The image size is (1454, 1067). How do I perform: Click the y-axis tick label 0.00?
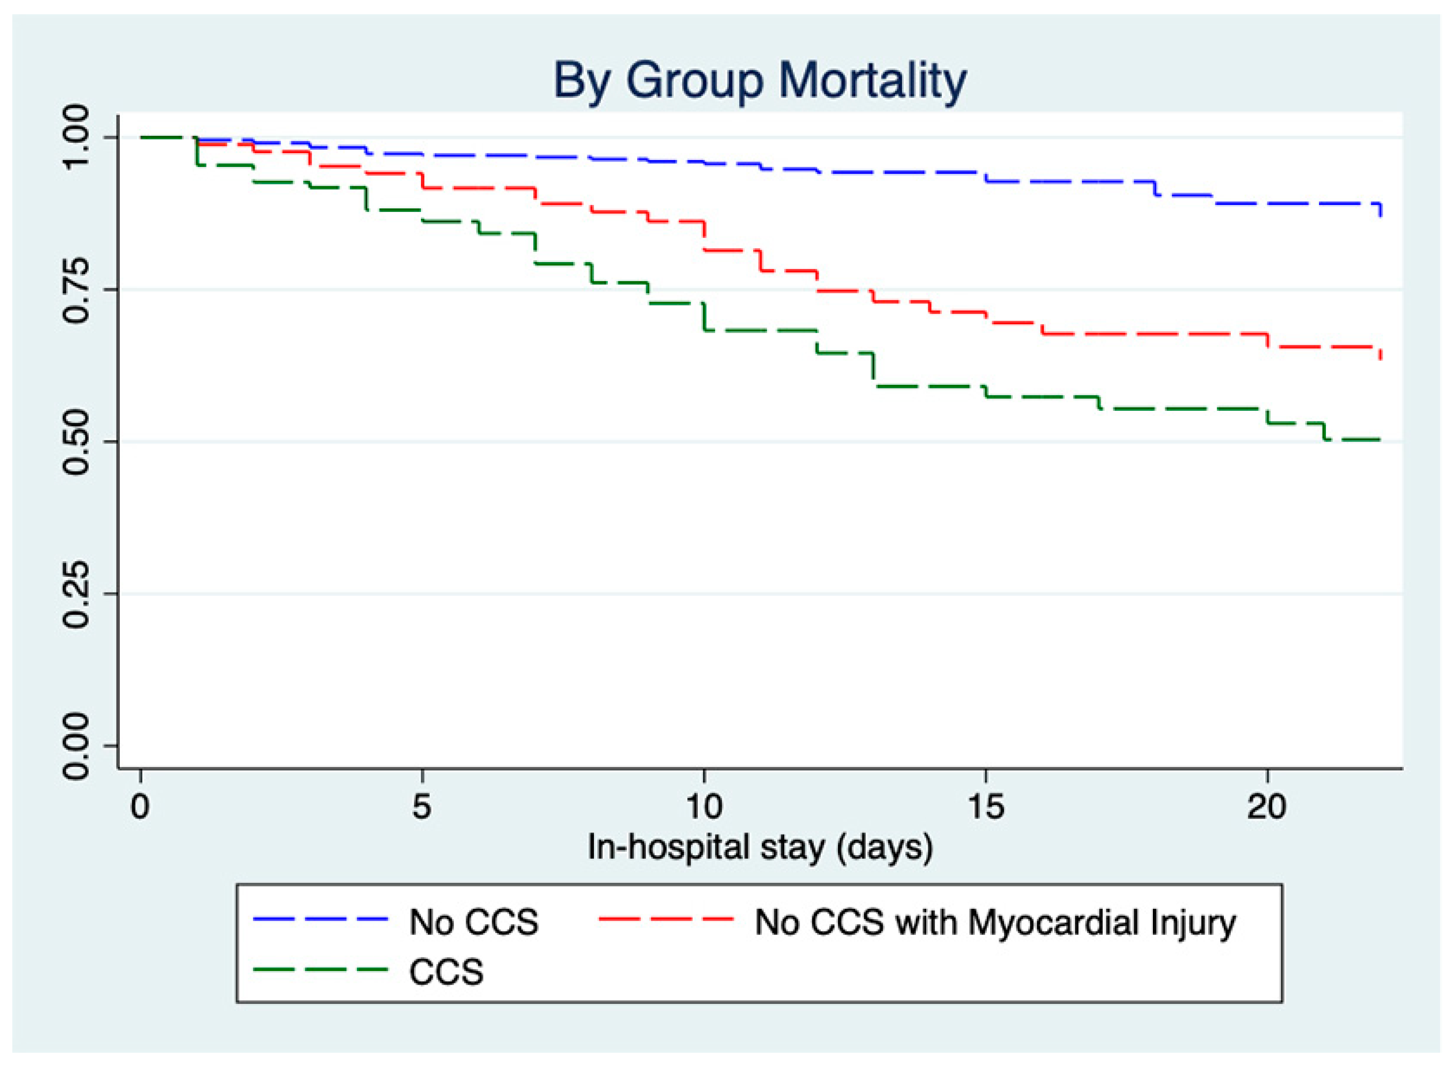point(76,746)
